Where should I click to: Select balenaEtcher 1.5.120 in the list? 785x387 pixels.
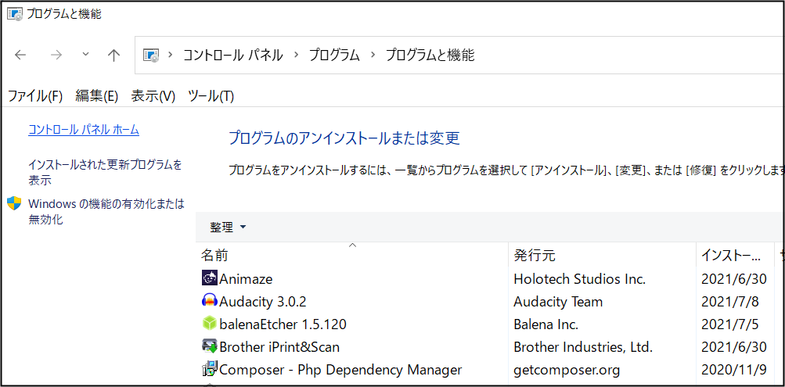tap(283, 324)
